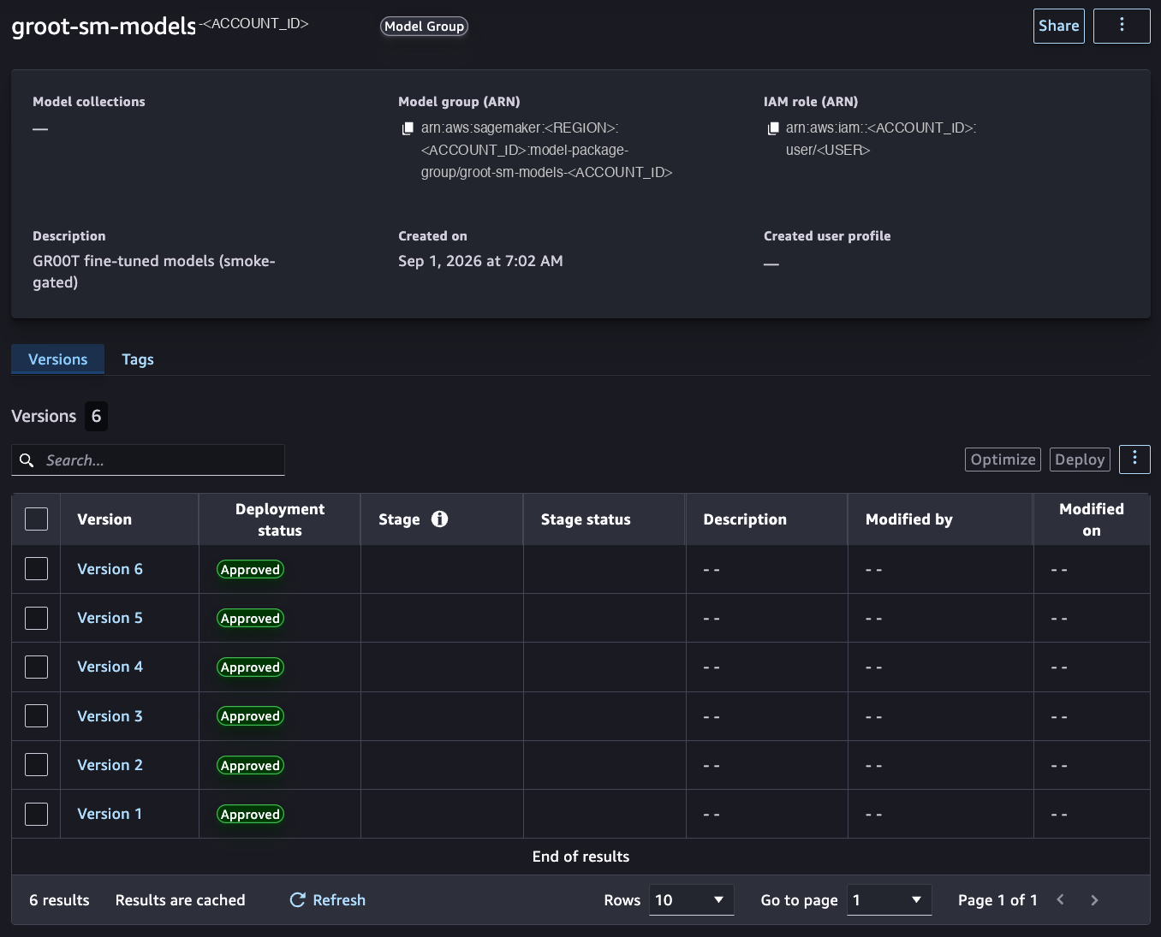Switch to the Tags tab
The width and height of the screenshot is (1161, 937).
pyautogui.click(x=138, y=359)
